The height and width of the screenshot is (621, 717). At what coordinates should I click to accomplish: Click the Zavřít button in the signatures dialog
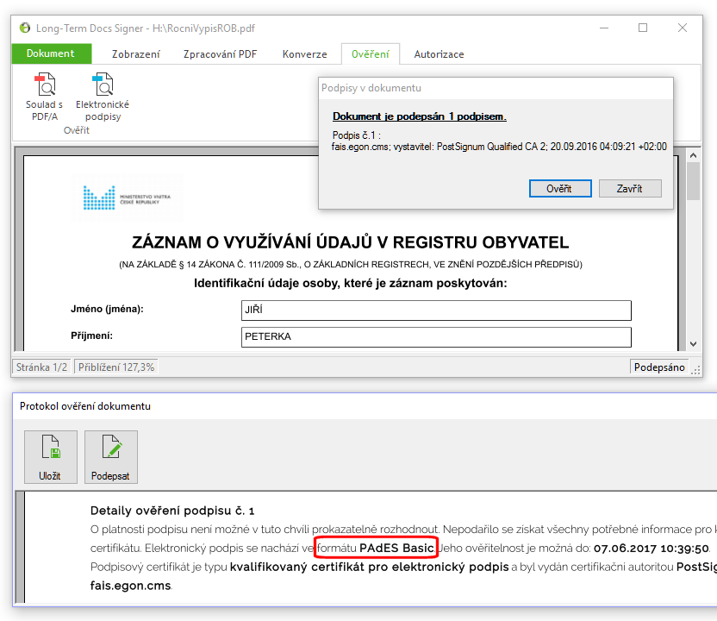630,189
